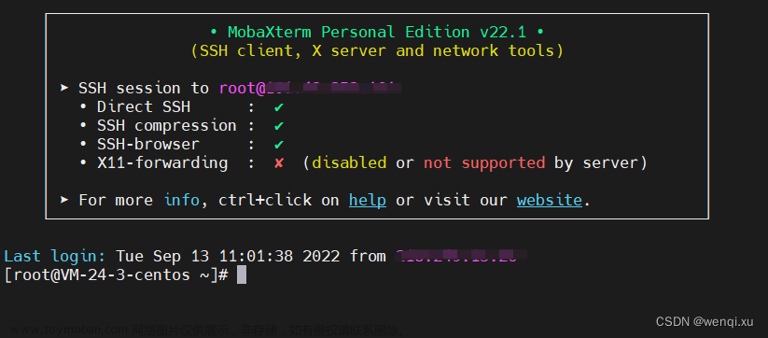Viewport: 768px width, 338px height.
Task: Select the SSH-browser green checkmark
Action: [279, 145]
